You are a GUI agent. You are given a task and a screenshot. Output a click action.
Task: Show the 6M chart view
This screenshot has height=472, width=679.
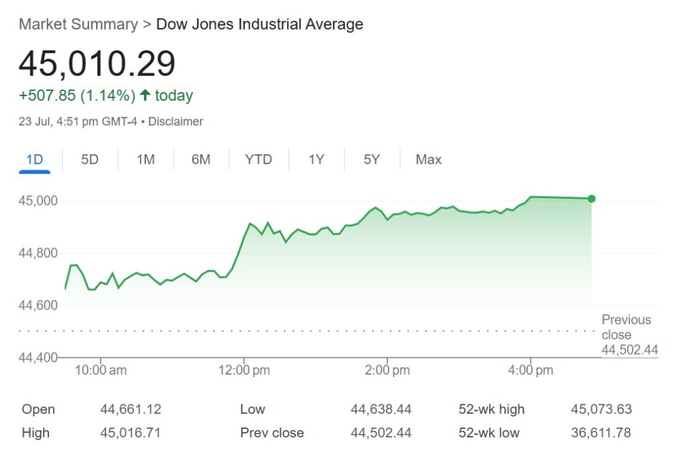coord(201,160)
